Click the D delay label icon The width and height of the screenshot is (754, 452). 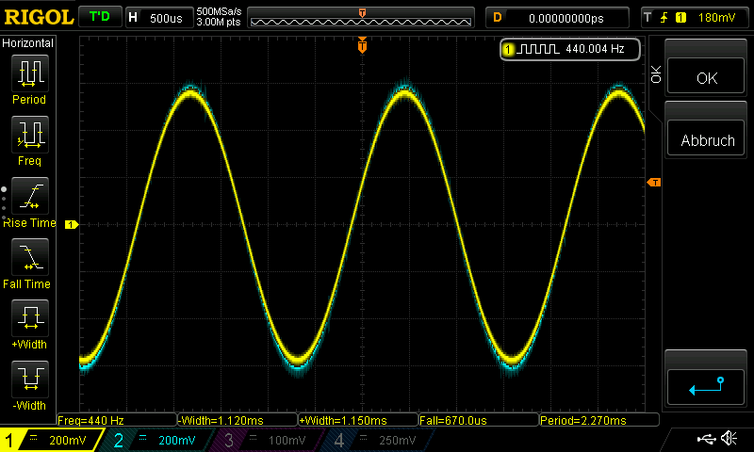tap(498, 18)
